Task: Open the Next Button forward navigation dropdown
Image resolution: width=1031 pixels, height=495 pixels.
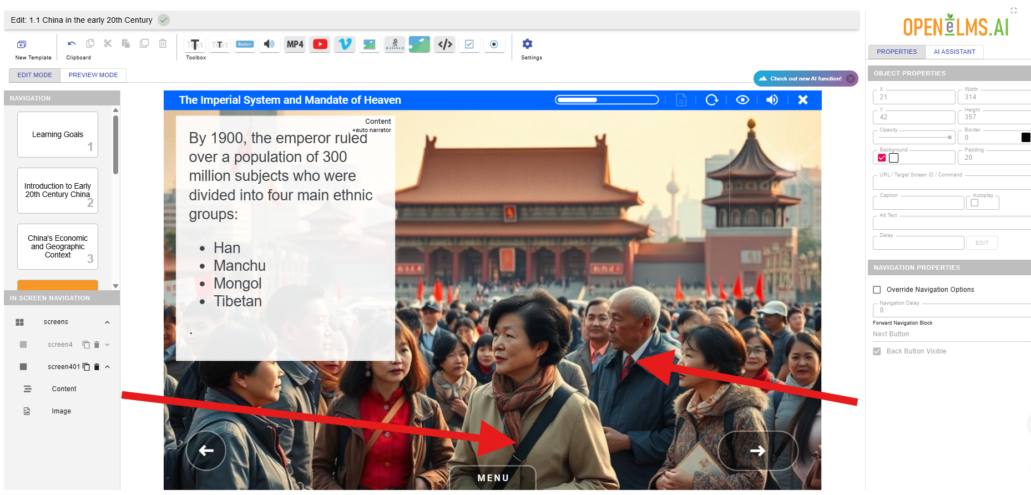Action: [x=952, y=334]
